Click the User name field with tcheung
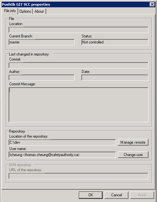Viewport: 157px width, 202px height. coord(62,155)
